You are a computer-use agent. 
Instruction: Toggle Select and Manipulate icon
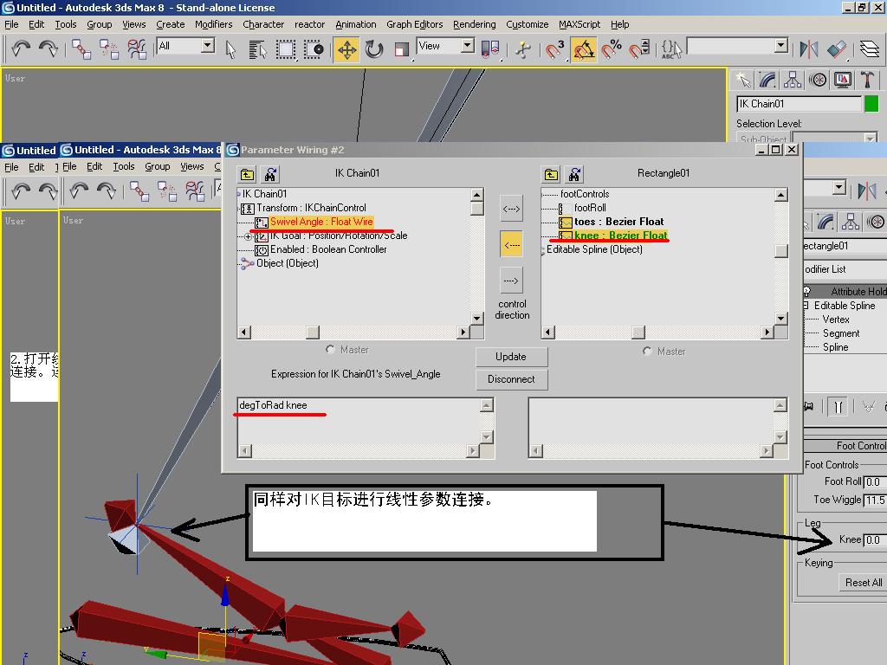click(x=522, y=49)
